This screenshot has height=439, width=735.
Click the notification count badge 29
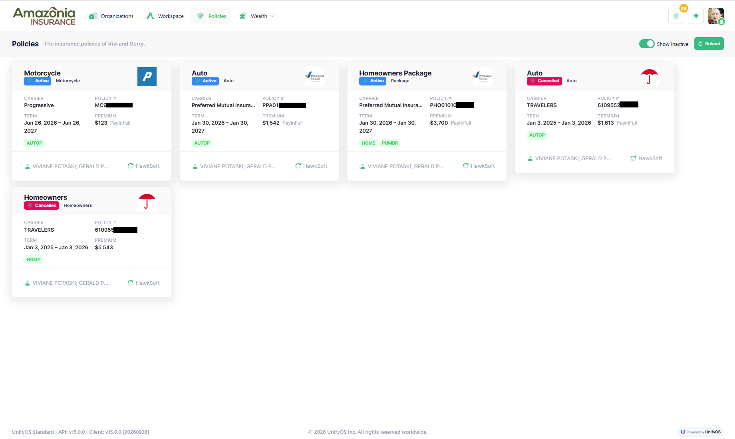[683, 8]
